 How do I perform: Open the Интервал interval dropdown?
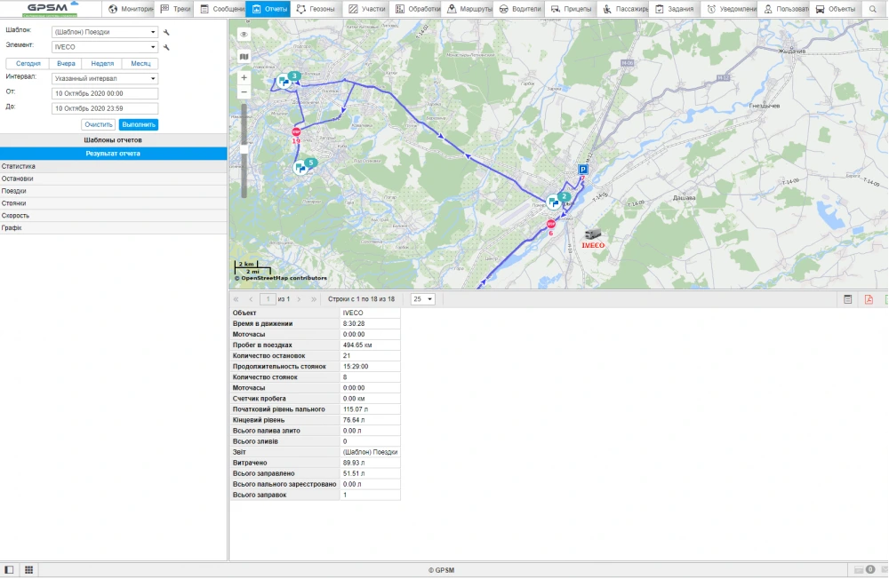[105, 78]
